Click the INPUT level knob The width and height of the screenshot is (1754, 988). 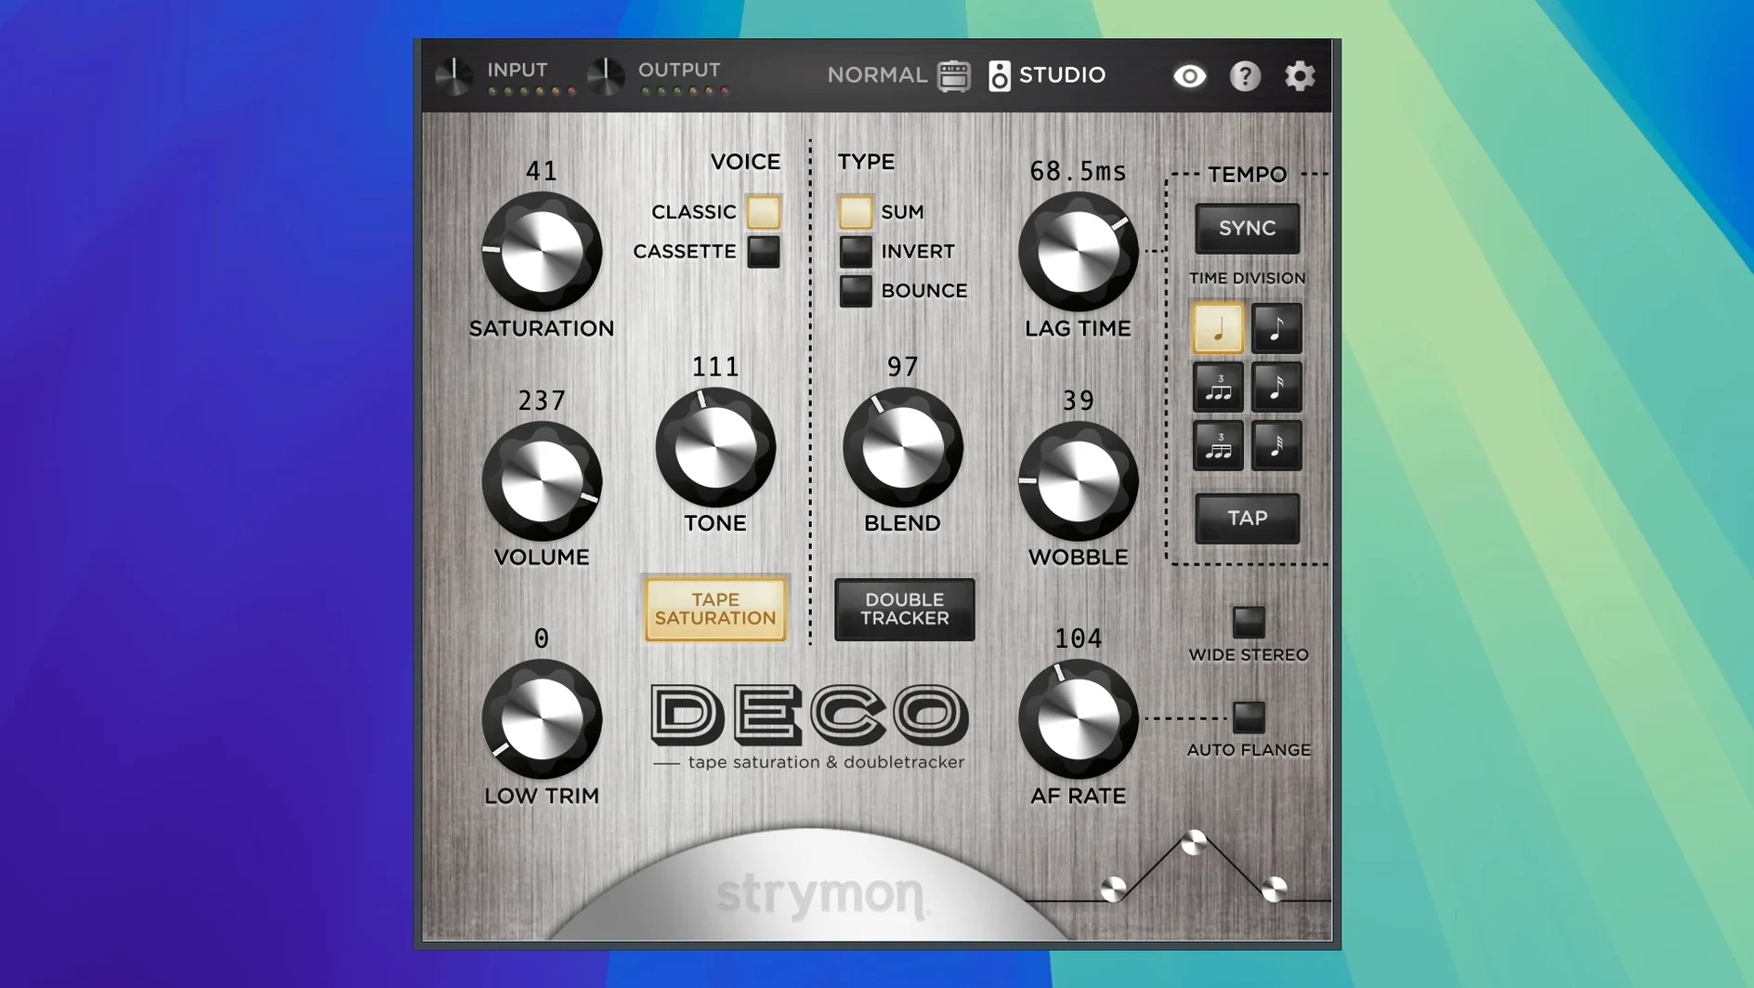point(454,76)
